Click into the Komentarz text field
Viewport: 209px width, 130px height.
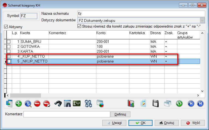click(x=67, y=114)
